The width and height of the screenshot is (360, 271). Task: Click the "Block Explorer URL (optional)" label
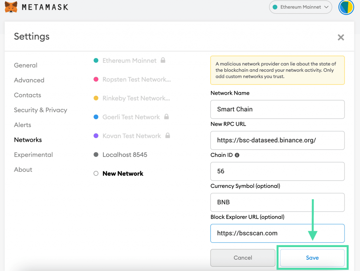(x=247, y=217)
